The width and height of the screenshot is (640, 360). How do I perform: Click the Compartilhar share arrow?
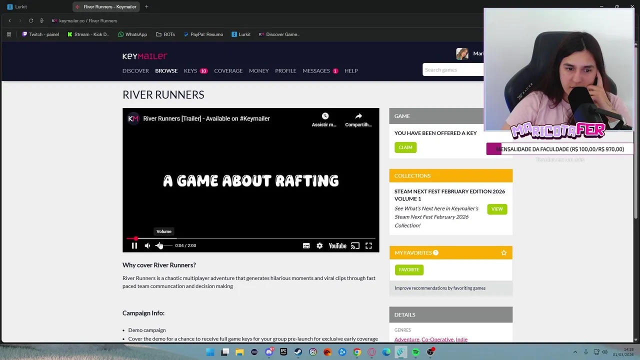(x=358, y=116)
